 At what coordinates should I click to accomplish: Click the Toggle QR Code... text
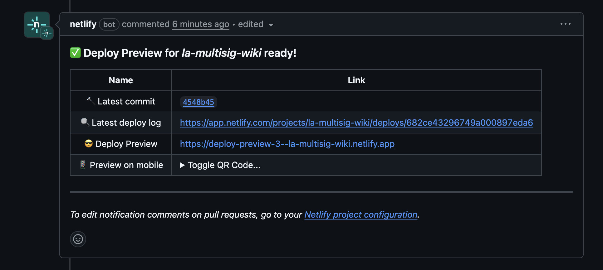tap(224, 165)
